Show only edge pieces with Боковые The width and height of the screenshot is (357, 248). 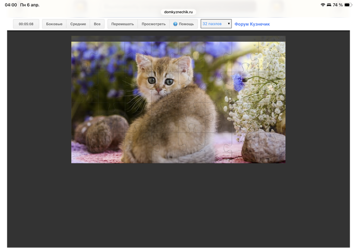pyautogui.click(x=54, y=25)
